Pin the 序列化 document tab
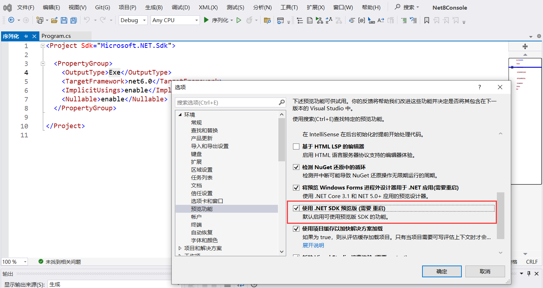The image size is (543, 288). click(x=26, y=36)
